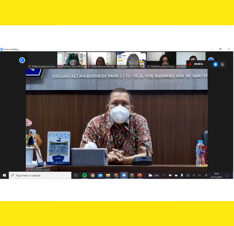
Task: Open the Mail app on taskbar
Action: 100,175
